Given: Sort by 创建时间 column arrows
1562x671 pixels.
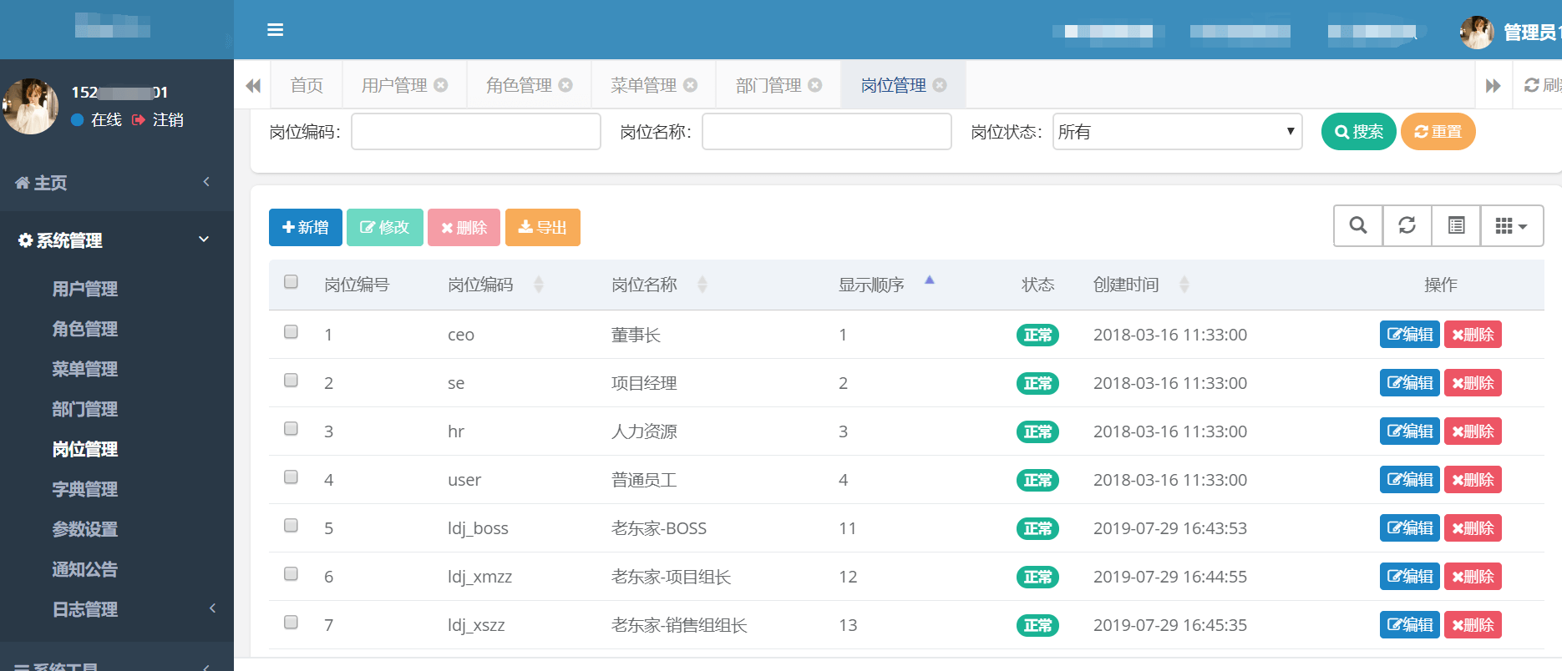Looking at the screenshot, I should (1184, 285).
